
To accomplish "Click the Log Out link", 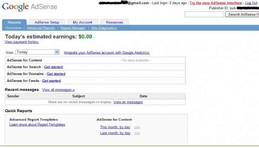I will pyautogui.click(x=251, y=3).
